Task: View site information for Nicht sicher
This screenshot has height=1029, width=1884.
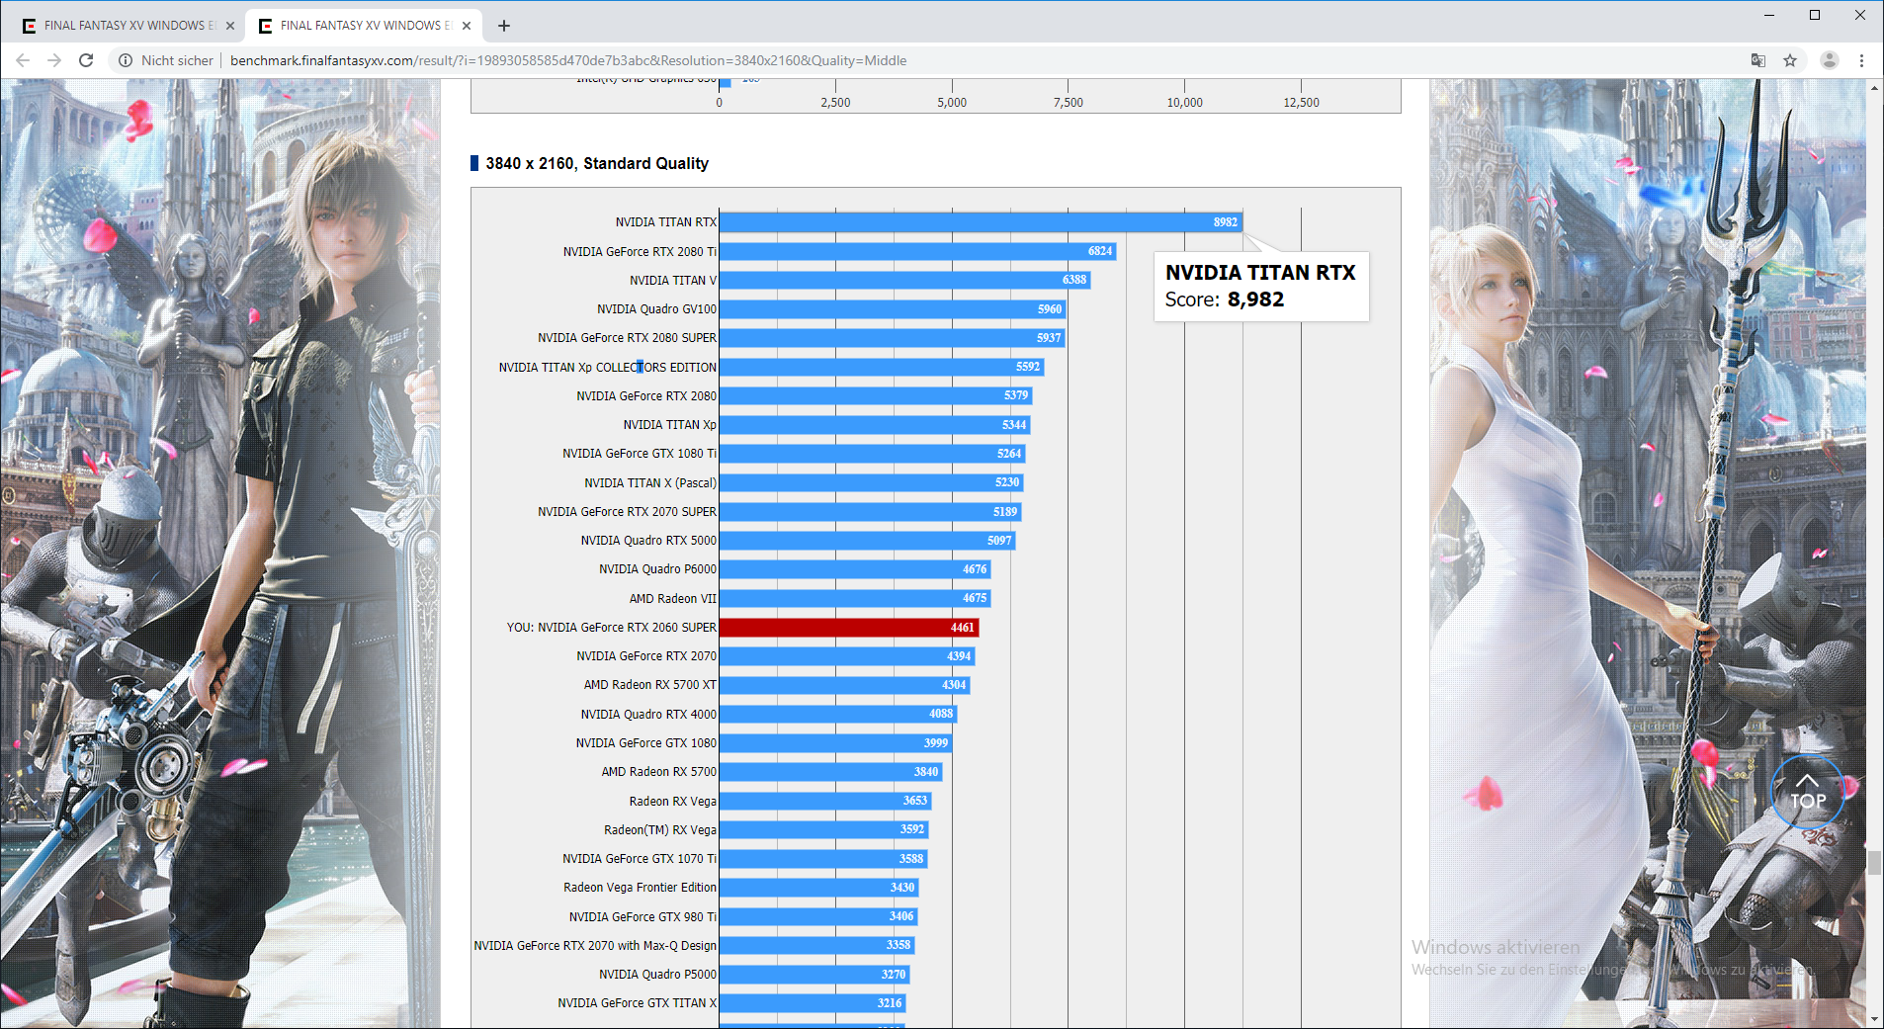Action: pos(166,60)
